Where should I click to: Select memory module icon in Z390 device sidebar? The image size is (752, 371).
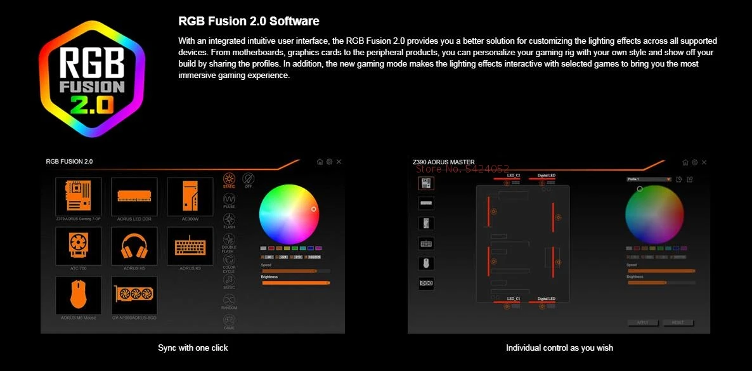(426, 203)
